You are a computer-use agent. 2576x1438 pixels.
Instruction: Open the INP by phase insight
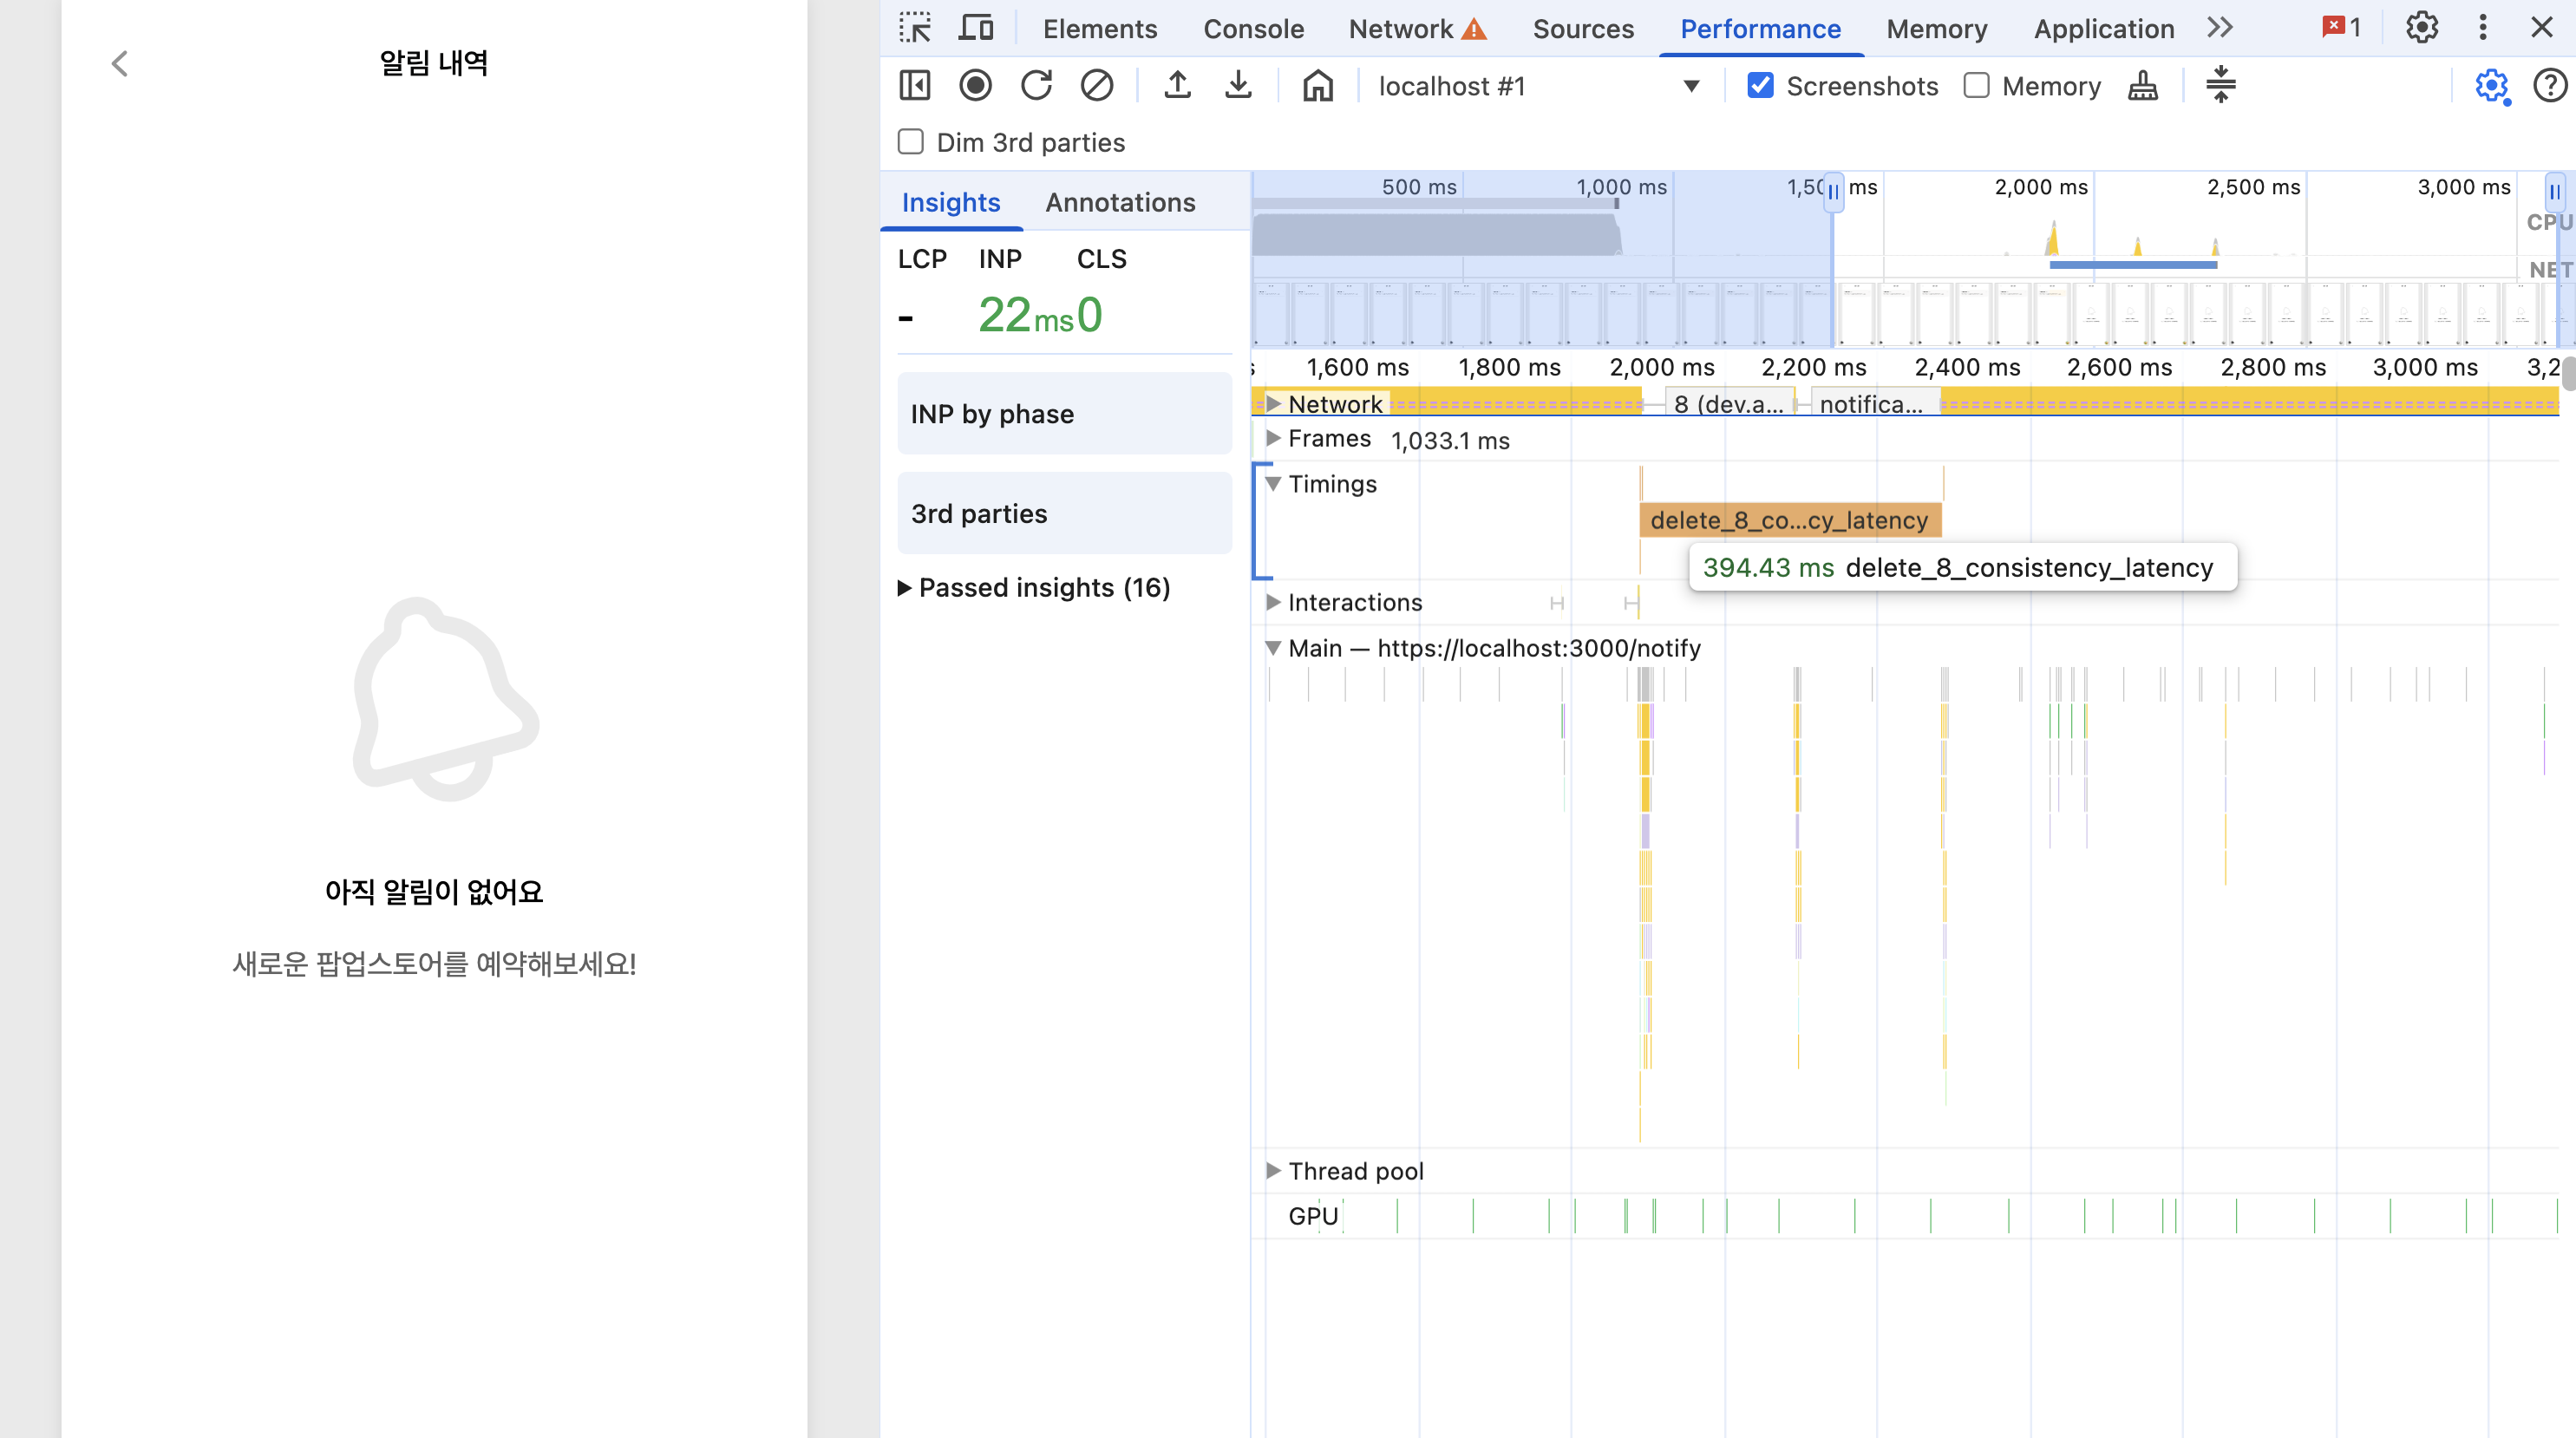coord(1064,414)
